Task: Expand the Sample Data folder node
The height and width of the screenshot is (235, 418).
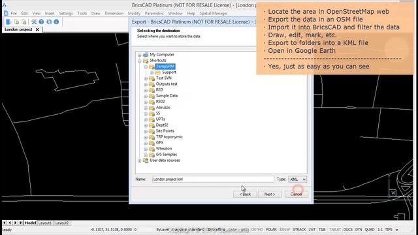Action: coord(146,96)
